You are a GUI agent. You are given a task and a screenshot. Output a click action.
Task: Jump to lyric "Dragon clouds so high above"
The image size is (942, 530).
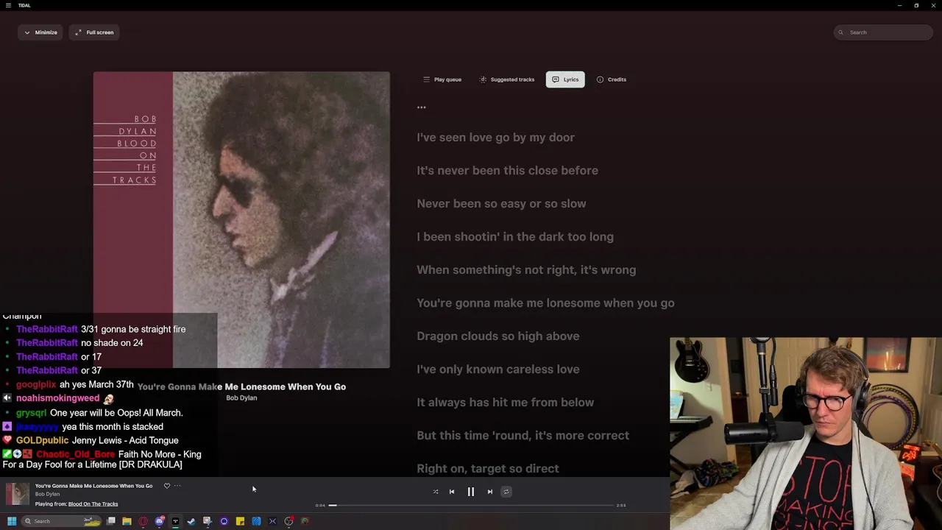pyautogui.click(x=498, y=336)
